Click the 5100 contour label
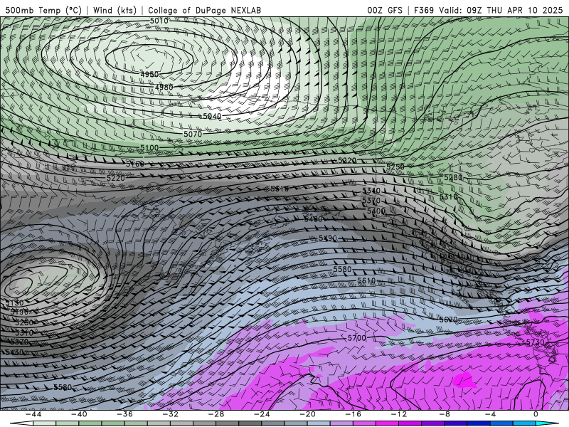Viewport: 569px width, 427px height. point(149,148)
